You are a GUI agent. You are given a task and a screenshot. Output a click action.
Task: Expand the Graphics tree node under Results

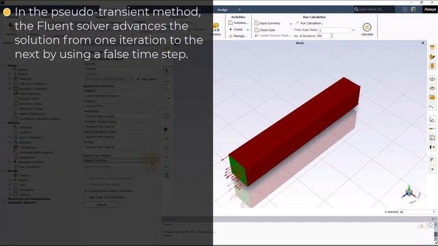(x=10, y=180)
